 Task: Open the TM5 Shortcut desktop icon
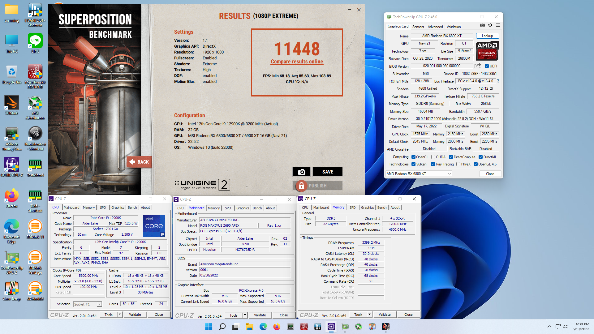pos(35,200)
